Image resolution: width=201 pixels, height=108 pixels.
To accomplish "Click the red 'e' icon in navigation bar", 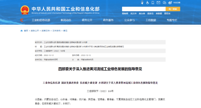I will click(x=22, y=20).
